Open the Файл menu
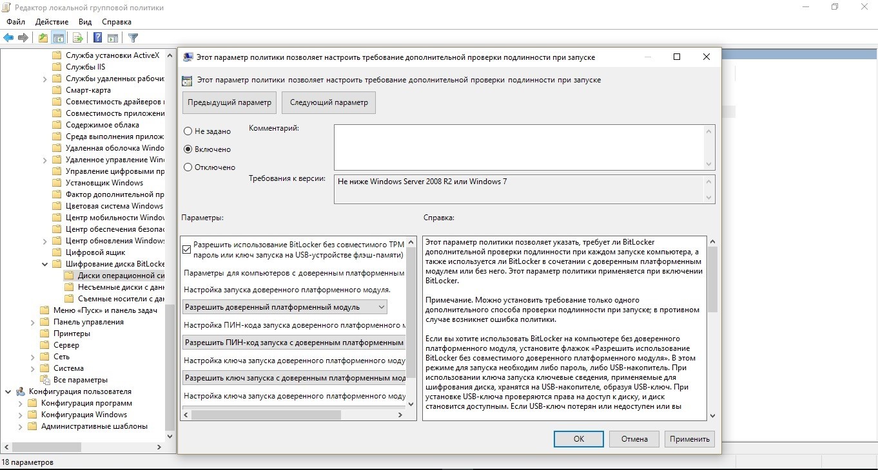Viewport: 878px width, 470px height. [16, 22]
